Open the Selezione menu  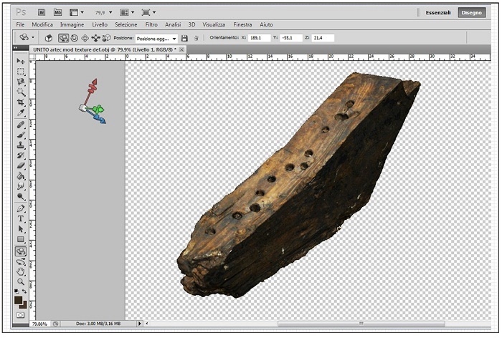pyautogui.click(x=126, y=24)
